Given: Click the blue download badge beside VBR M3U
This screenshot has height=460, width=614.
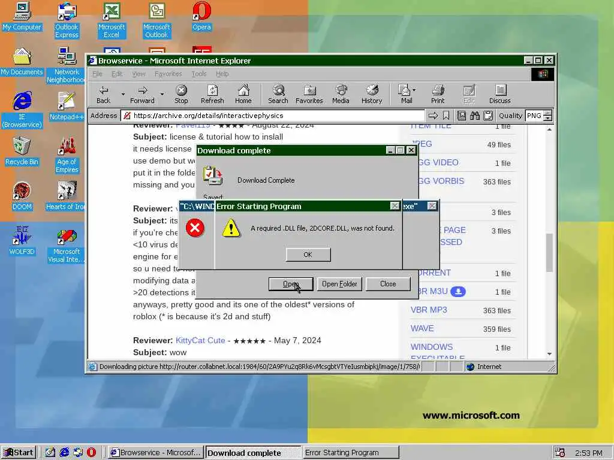Looking at the screenshot, I should point(458,292).
